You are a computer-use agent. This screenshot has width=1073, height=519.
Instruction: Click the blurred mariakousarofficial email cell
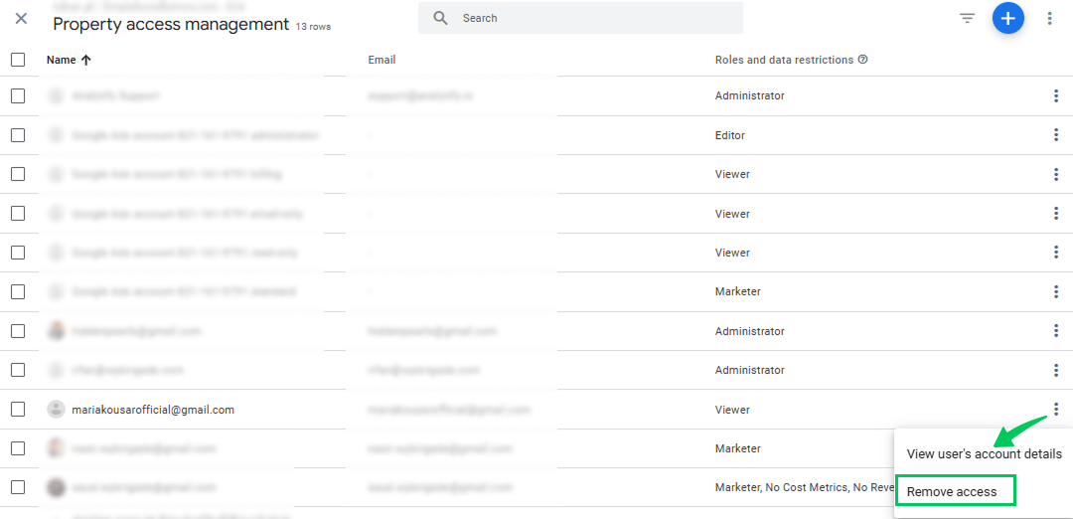click(449, 410)
